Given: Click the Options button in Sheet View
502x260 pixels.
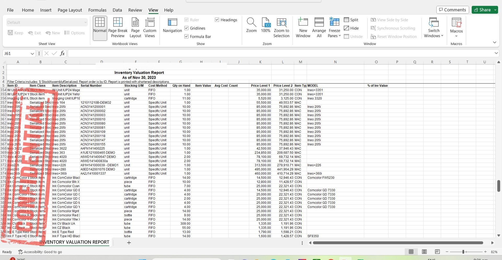Looking at the screenshot, I should pyautogui.click(x=75, y=33).
